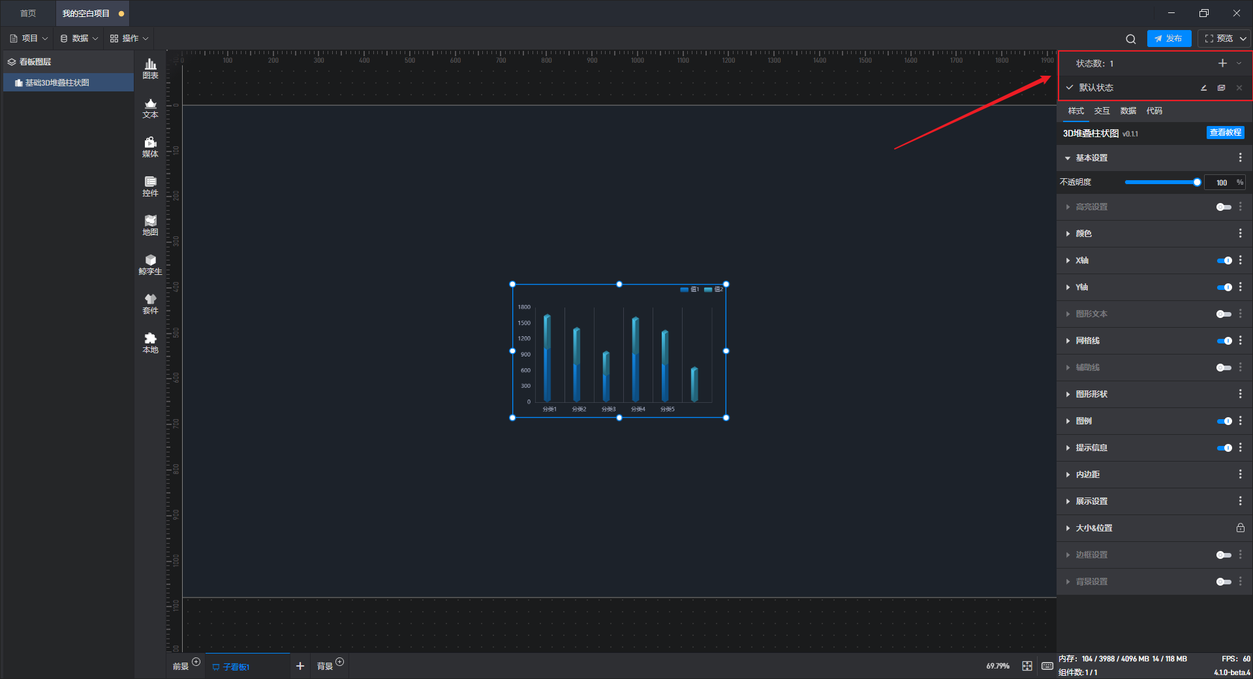Go to the 首页 tab
The width and height of the screenshot is (1253, 679).
click(28, 13)
